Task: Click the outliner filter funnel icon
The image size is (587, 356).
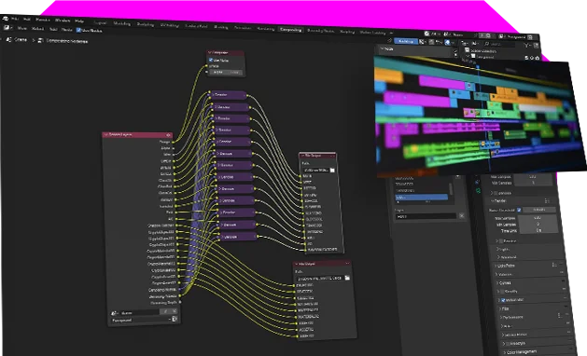Action: (x=527, y=46)
